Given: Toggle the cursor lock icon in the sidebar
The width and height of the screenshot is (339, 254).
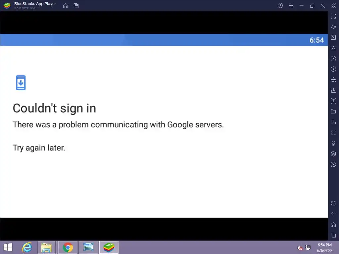Looking at the screenshot, I should (333, 37).
